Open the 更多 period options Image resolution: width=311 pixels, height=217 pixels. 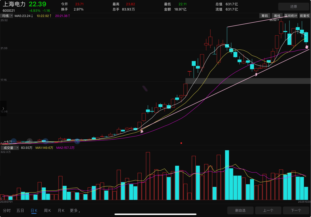75,211
